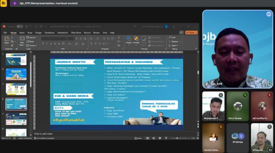
Task: Switch to the Slide Show tab
Action: point(76,33)
